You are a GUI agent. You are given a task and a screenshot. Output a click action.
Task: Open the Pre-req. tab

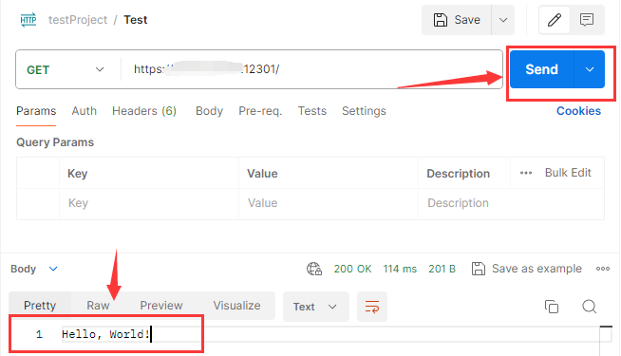260,111
